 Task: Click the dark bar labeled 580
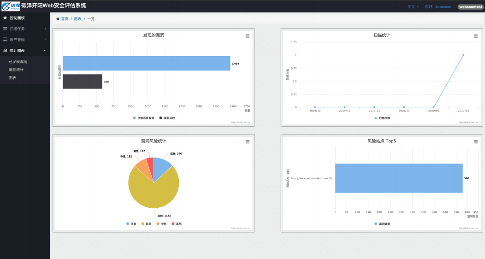(83, 82)
